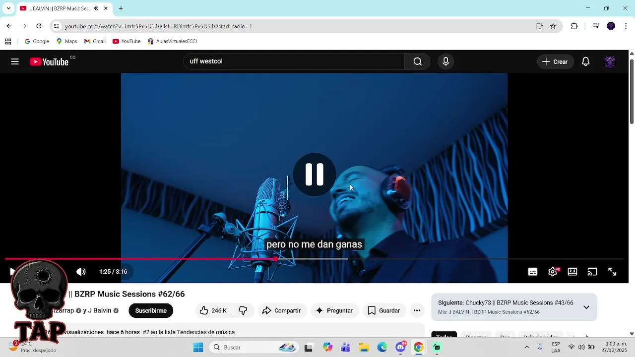This screenshot has height=357, width=635.
Task: Open the page vertical scrollbar
Action: coord(632,92)
